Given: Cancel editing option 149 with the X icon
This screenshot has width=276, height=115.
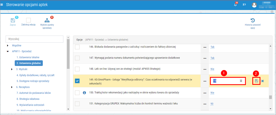Looking at the screenshot, I should tap(262, 81).
